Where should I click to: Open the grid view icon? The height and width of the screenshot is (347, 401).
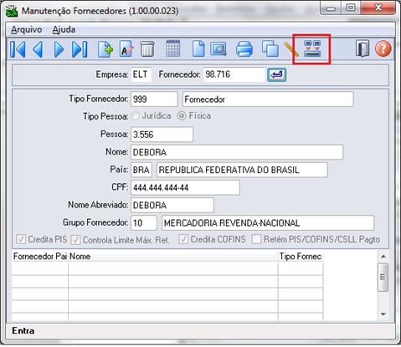(x=173, y=48)
